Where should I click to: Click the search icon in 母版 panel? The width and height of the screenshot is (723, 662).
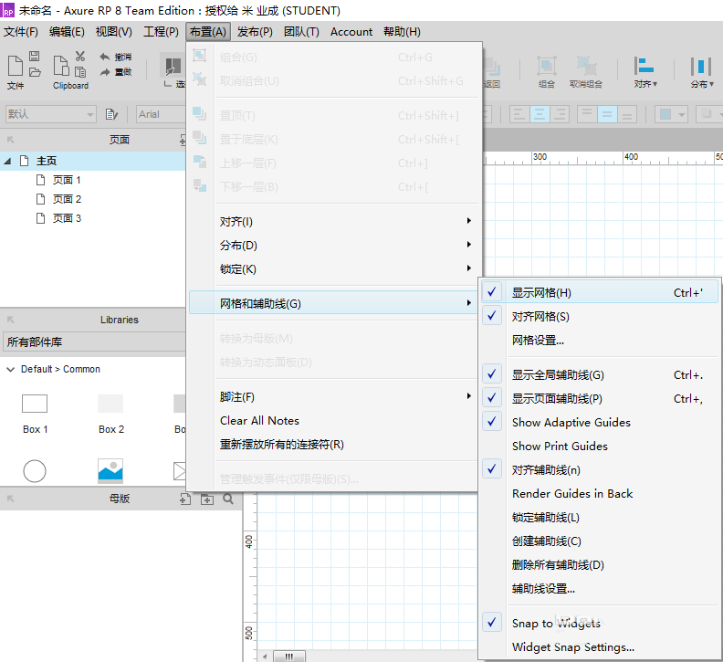point(228,499)
